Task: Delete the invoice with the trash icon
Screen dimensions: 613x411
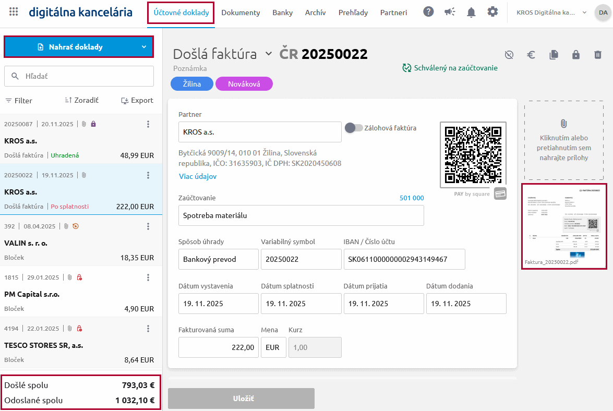Action: pyautogui.click(x=598, y=55)
